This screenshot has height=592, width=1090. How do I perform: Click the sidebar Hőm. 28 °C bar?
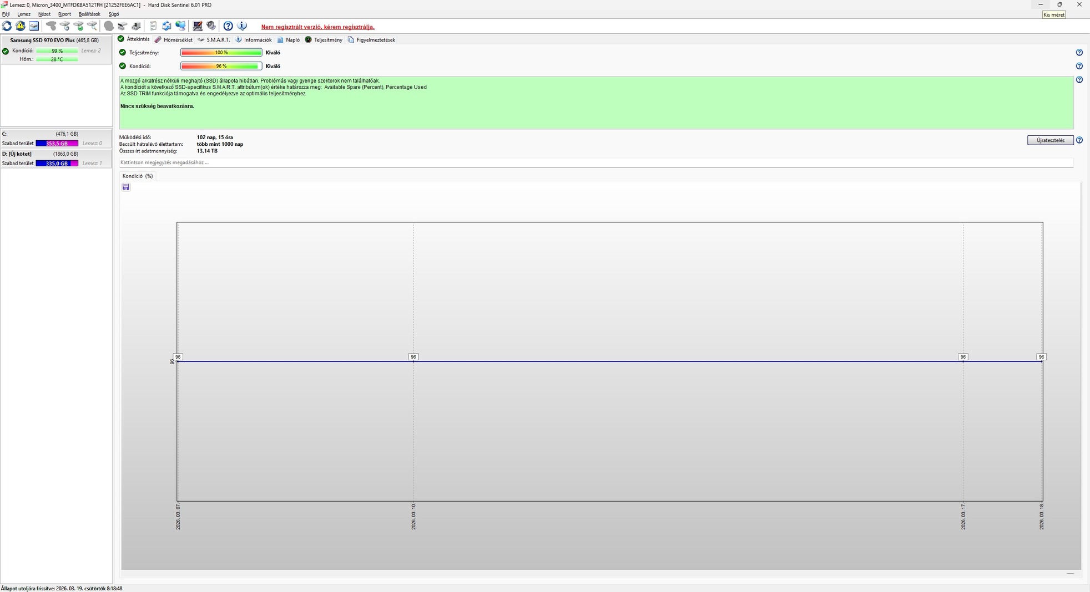coord(57,59)
